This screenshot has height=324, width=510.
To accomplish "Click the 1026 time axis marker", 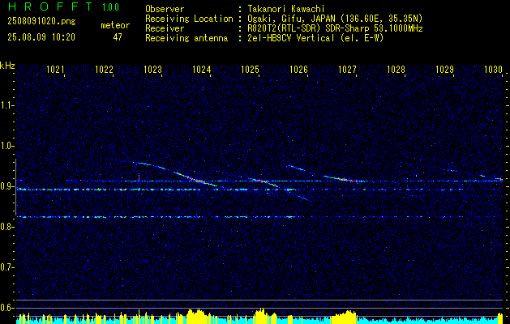I will click(298, 69).
